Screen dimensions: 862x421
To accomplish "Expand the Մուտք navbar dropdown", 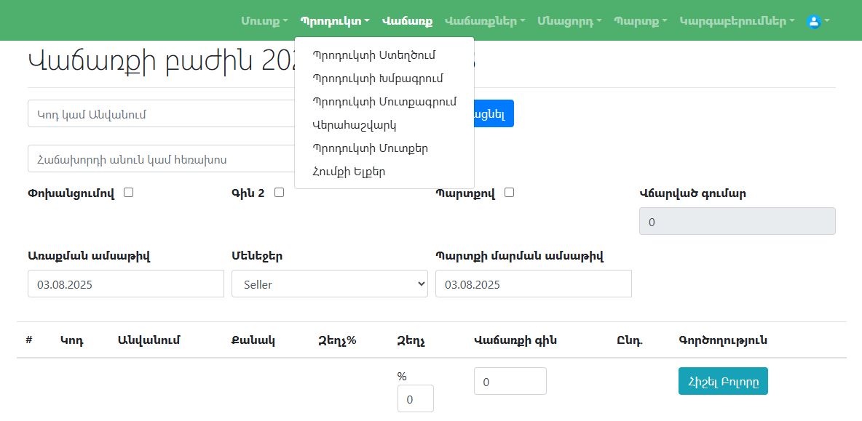I will pyautogui.click(x=264, y=21).
